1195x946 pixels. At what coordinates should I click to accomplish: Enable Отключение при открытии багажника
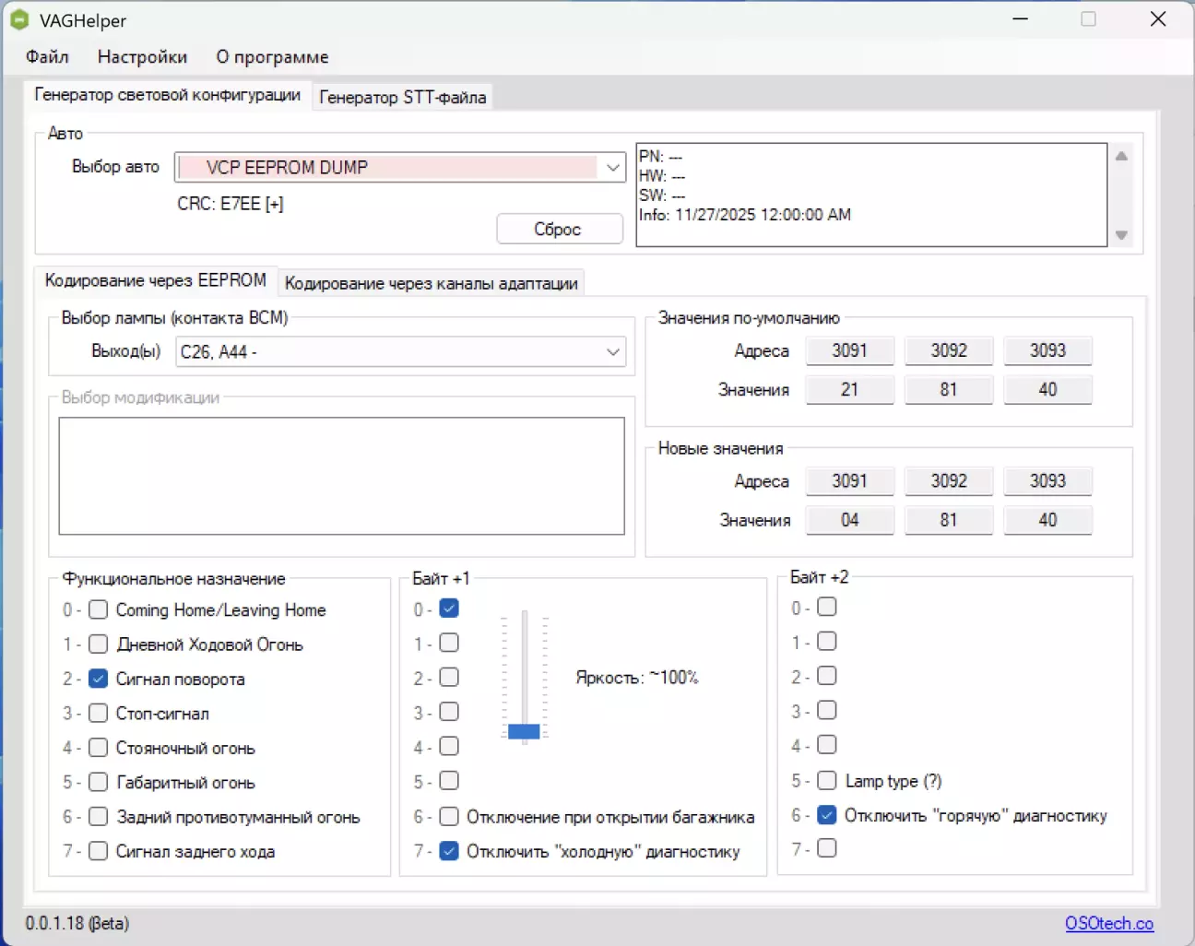click(449, 817)
